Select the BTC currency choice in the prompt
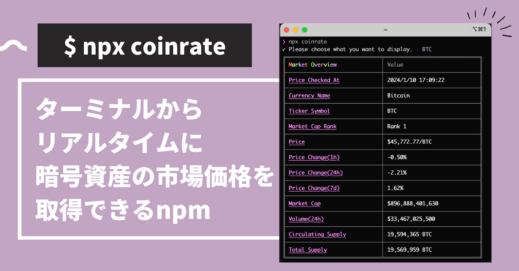This screenshot has width=519, height=271. pyautogui.click(x=426, y=49)
